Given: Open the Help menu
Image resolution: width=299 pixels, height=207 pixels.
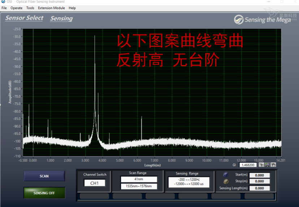Looking at the screenshot, I should tap(72, 8).
